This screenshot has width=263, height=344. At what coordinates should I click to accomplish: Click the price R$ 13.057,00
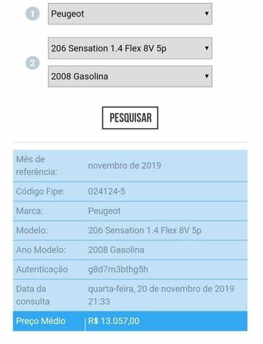[x=114, y=321]
